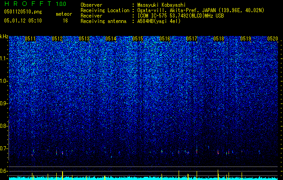Click the 0.6 frequency axis label
Image resolution: width=283 pixels, height=180 pixels.
pos(4,171)
